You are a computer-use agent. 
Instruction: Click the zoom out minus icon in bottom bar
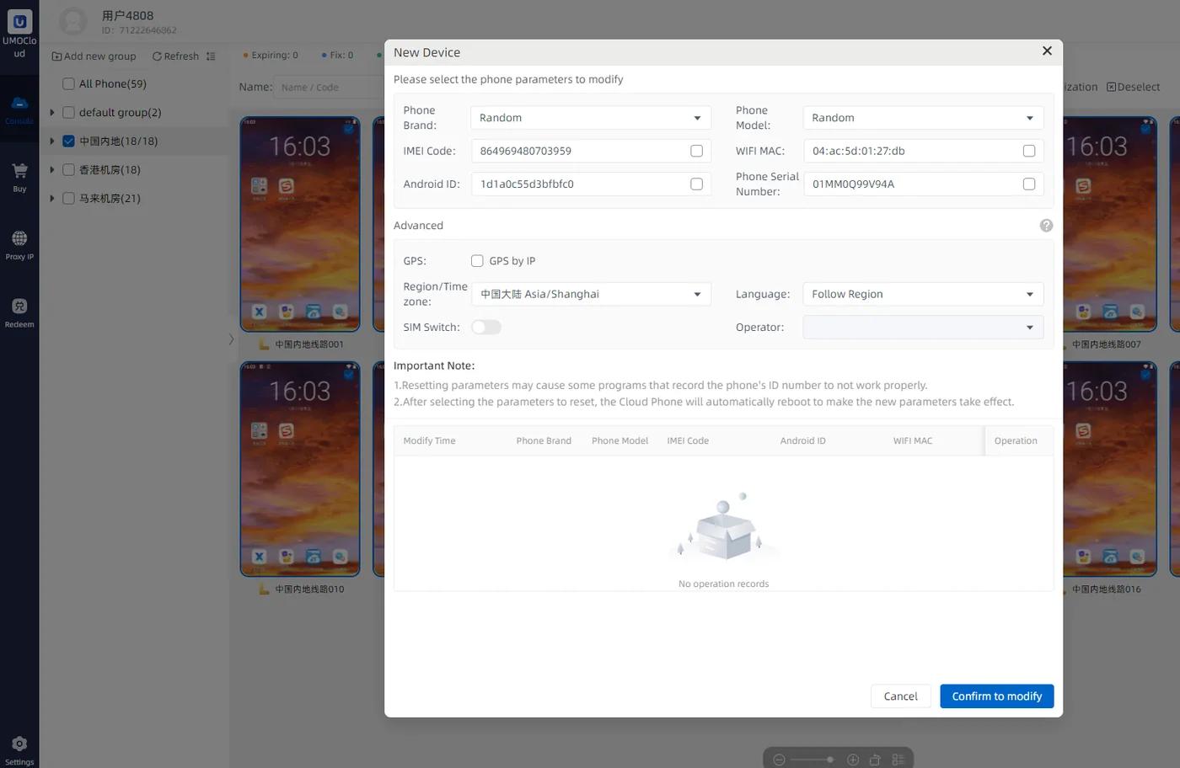click(779, 760)
